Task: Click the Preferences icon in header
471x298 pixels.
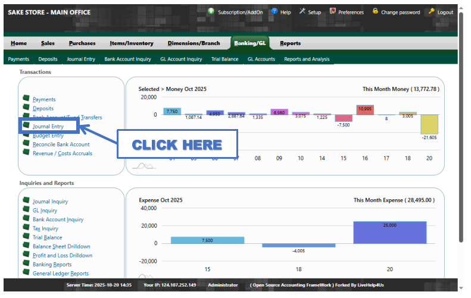Action: (332, 11)
